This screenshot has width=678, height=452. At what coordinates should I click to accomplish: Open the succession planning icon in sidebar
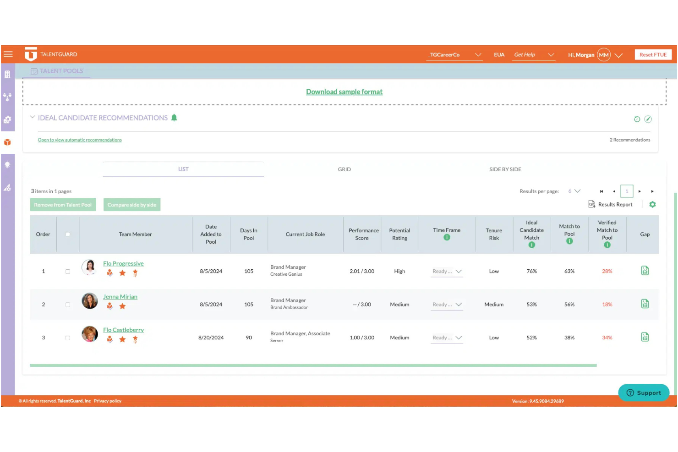point(7,97)
